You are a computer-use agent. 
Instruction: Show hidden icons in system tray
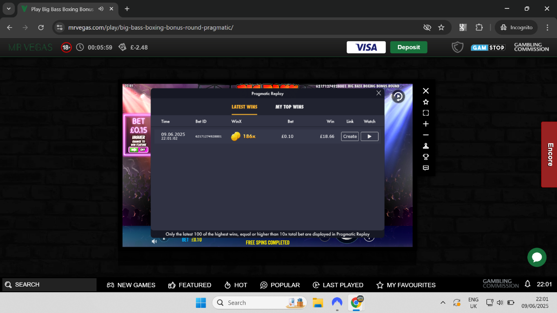tap(443, 303)
